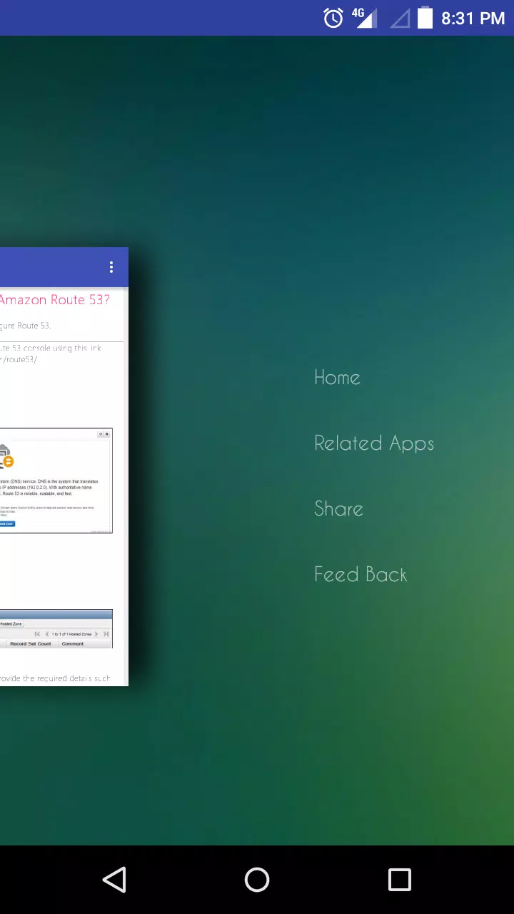Select the Route 53 DNS console thumbnail
This screenshot has height=914, width=514.
point(56,481)
